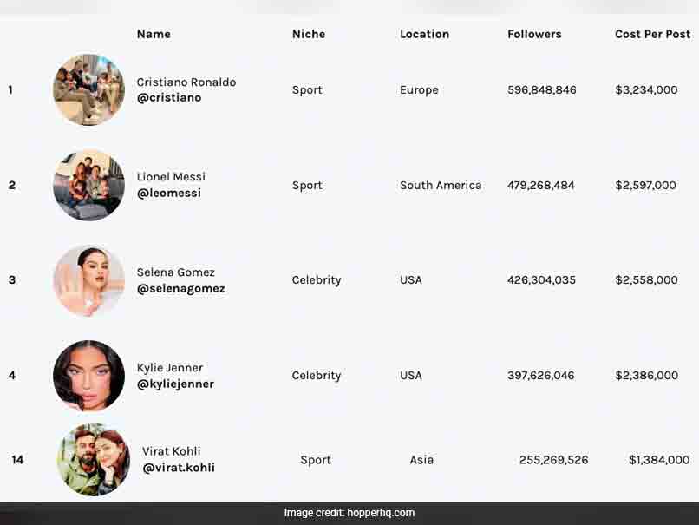Sort by the Name column header

click(154, 34)
